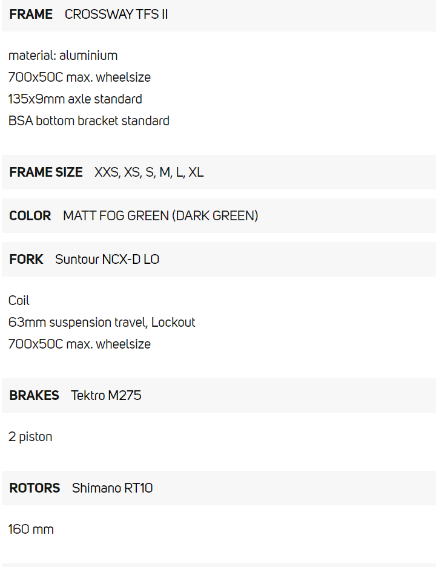Click the '135x9mm axle standard' text
This screenshot has width=436, height=567.
point(75,99)
